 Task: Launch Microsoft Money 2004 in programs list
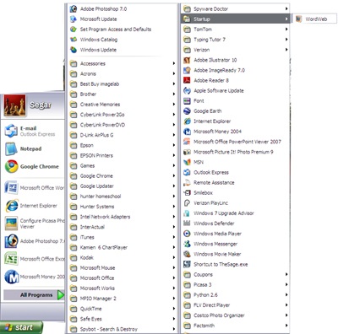217,132
